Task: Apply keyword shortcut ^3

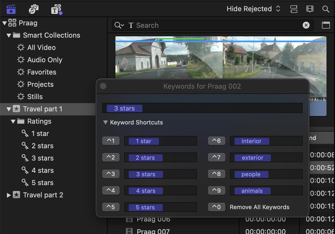Action: click(111, 174)
